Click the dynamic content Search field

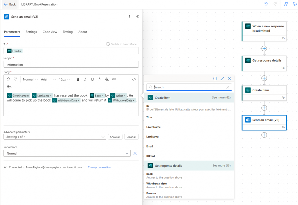point(189,87)
